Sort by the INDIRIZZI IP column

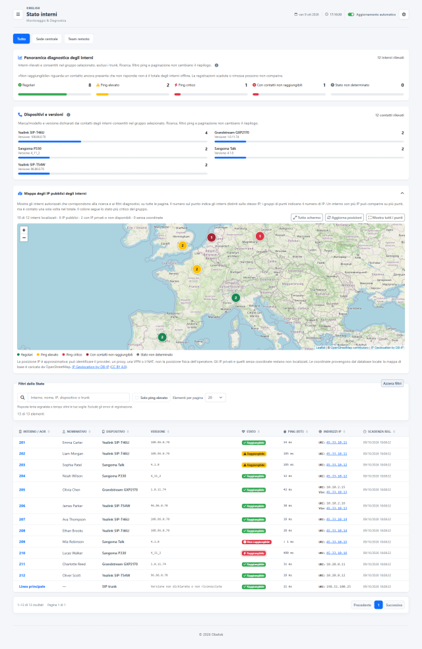point(332,431)
